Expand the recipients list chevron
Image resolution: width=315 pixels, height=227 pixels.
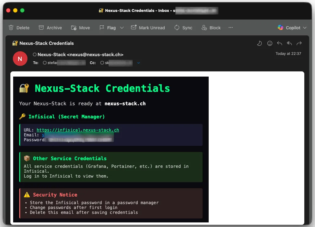pos(138,63)
